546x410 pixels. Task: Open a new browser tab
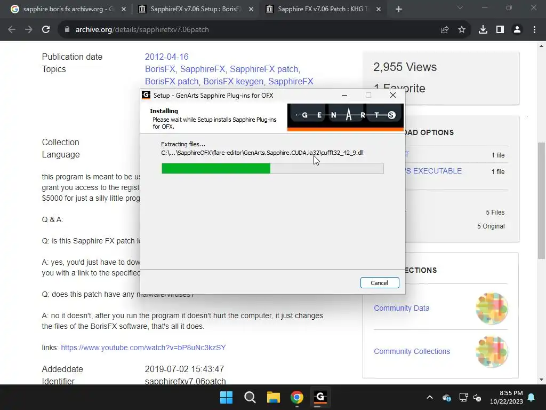click(x=399, y=10)
